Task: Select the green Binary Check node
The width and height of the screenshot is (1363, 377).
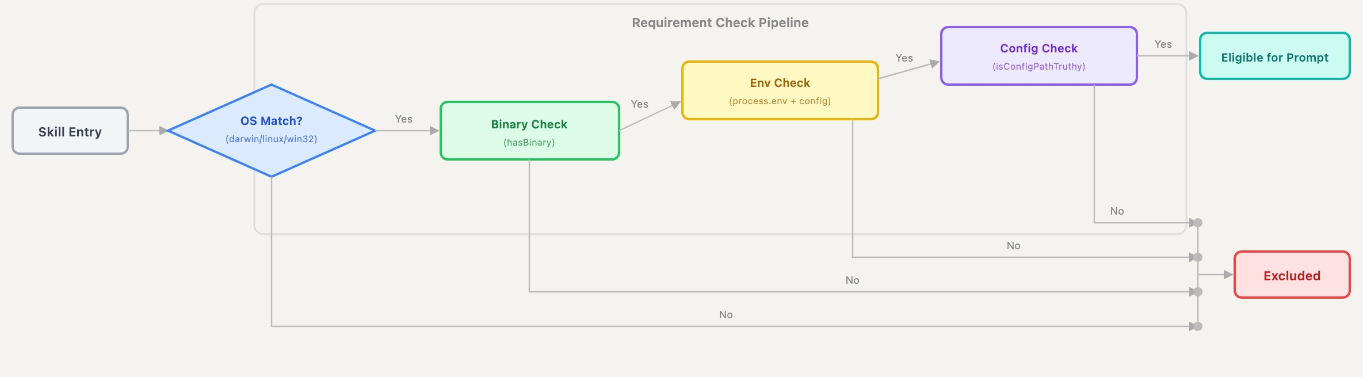Action: (529, 131)
